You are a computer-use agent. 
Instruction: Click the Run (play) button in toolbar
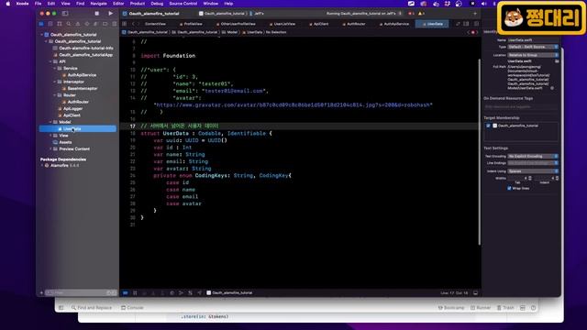(x=110, y=14)
